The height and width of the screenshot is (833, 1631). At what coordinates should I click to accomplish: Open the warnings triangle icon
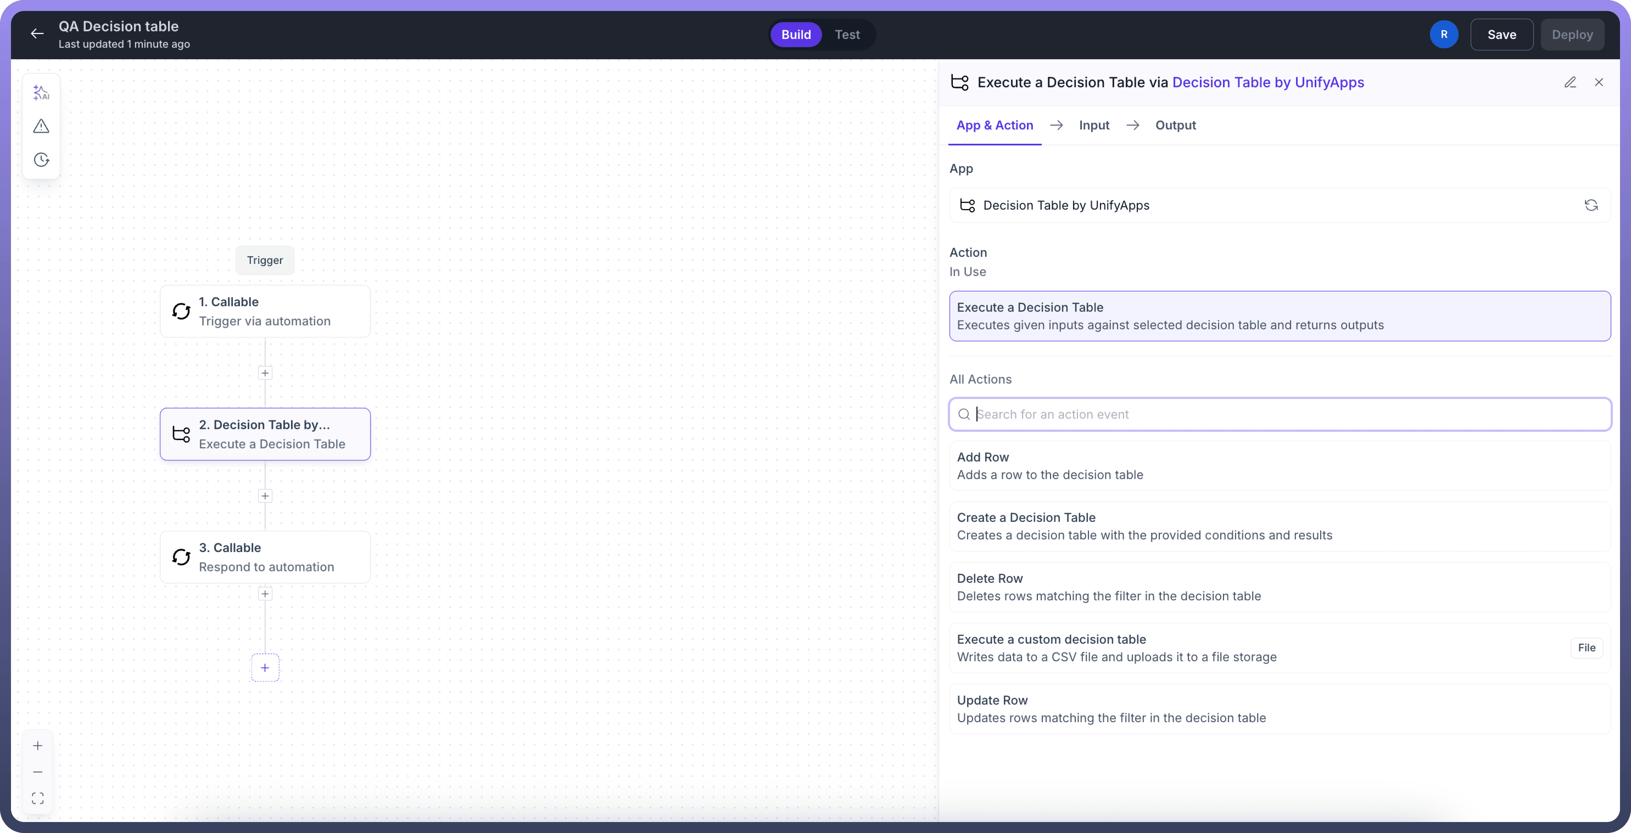pyautogui.click(x=41, y=126)
